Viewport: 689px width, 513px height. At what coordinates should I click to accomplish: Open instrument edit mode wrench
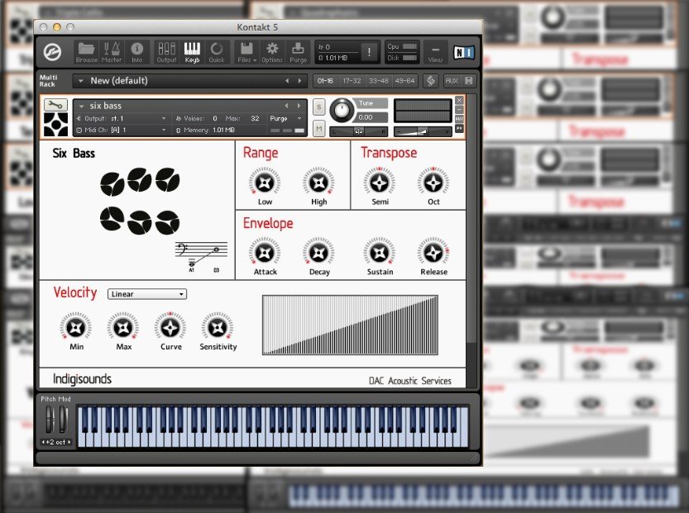click(55, 104)
